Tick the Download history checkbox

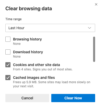pos(8,52)
